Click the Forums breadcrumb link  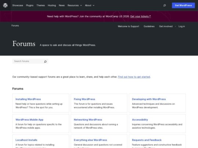(x=15, y=26)
